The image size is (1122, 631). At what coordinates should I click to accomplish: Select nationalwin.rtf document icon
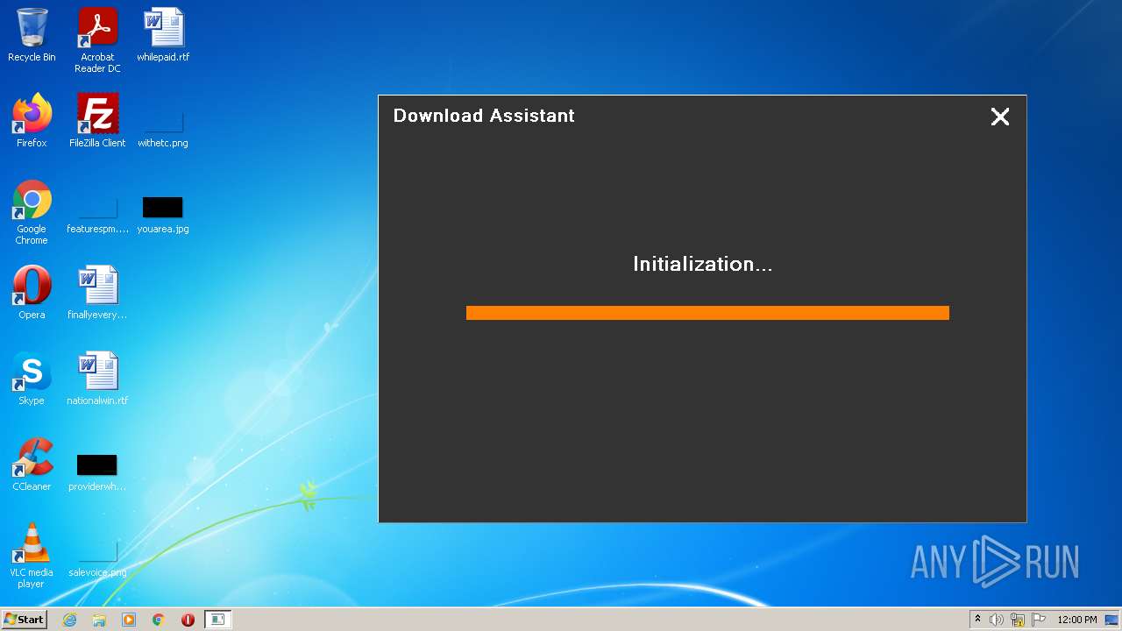[x=97, y=379]
